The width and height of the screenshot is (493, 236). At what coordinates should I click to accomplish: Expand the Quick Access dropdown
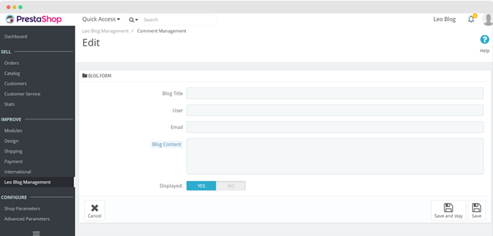[x=101, y=20]
